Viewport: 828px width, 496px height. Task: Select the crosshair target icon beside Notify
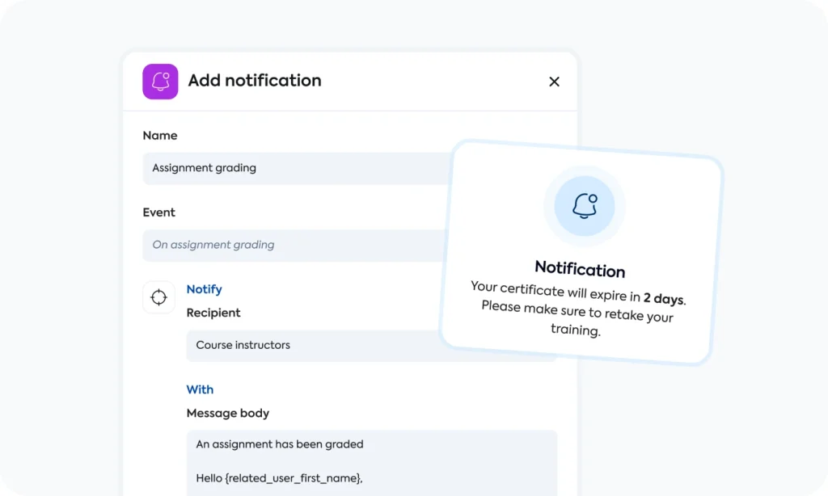click(x=158, y=297)
